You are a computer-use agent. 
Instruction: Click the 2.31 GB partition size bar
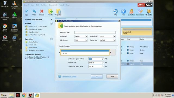(85, 52)
